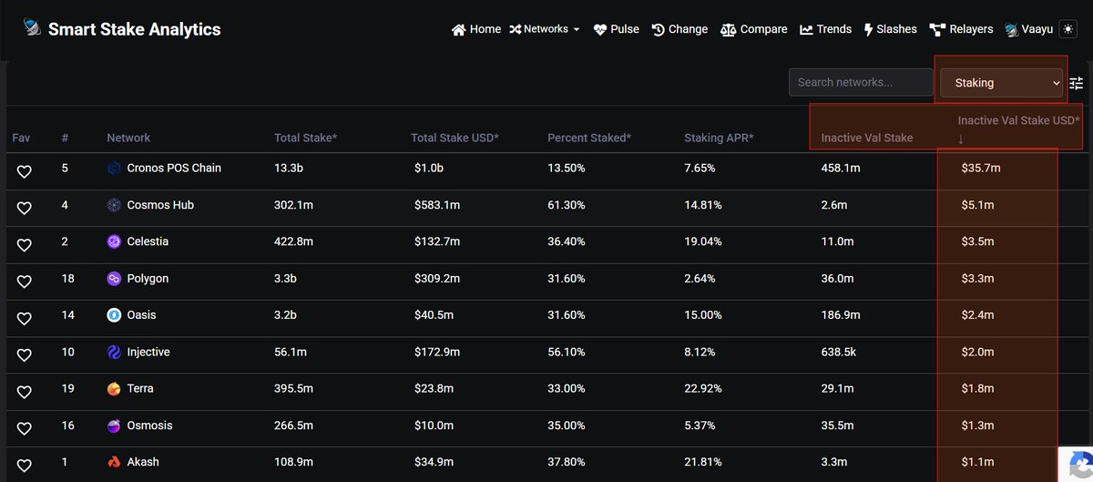Click the Polygon network icon
Image resolution: width=1093 pixels, height=482 pixels.
[114, 279]
